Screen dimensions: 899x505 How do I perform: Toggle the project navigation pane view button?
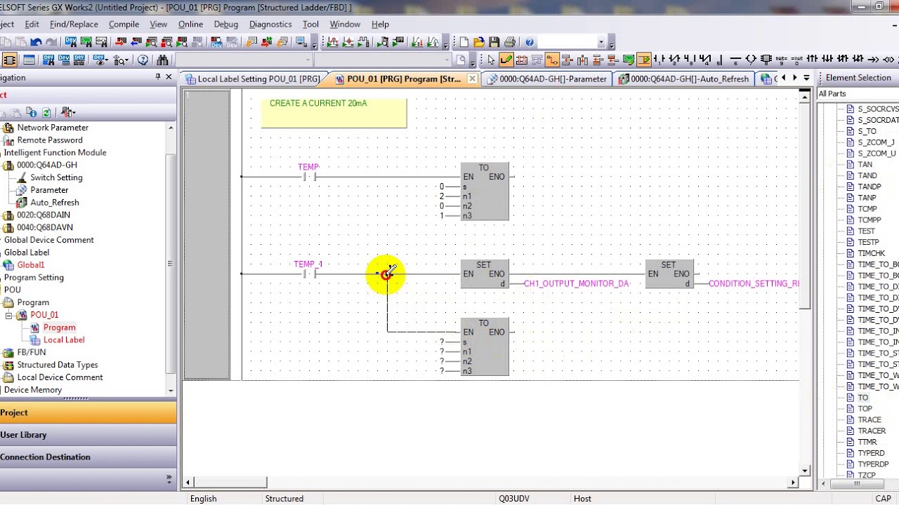coord(9,60)
